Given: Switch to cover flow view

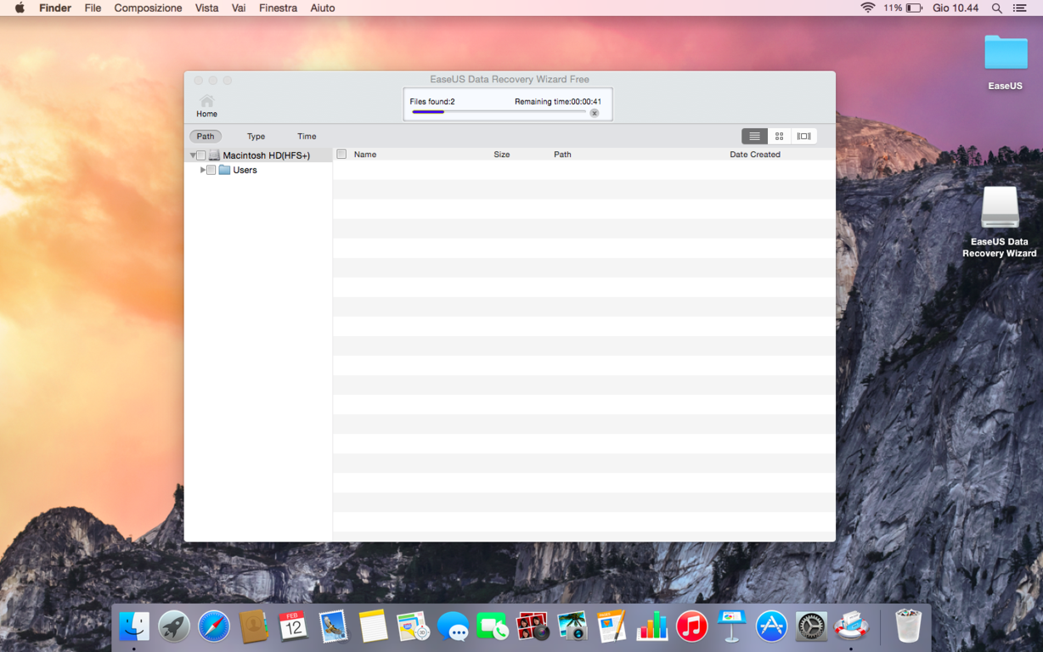Looking at the screenshot, I should [803, 136].
